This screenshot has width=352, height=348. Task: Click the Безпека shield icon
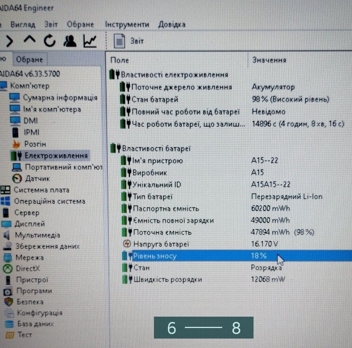pyautogui.click(x=8, y=302)
